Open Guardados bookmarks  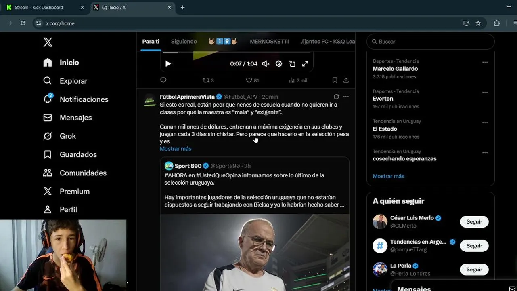coord(70,154)
